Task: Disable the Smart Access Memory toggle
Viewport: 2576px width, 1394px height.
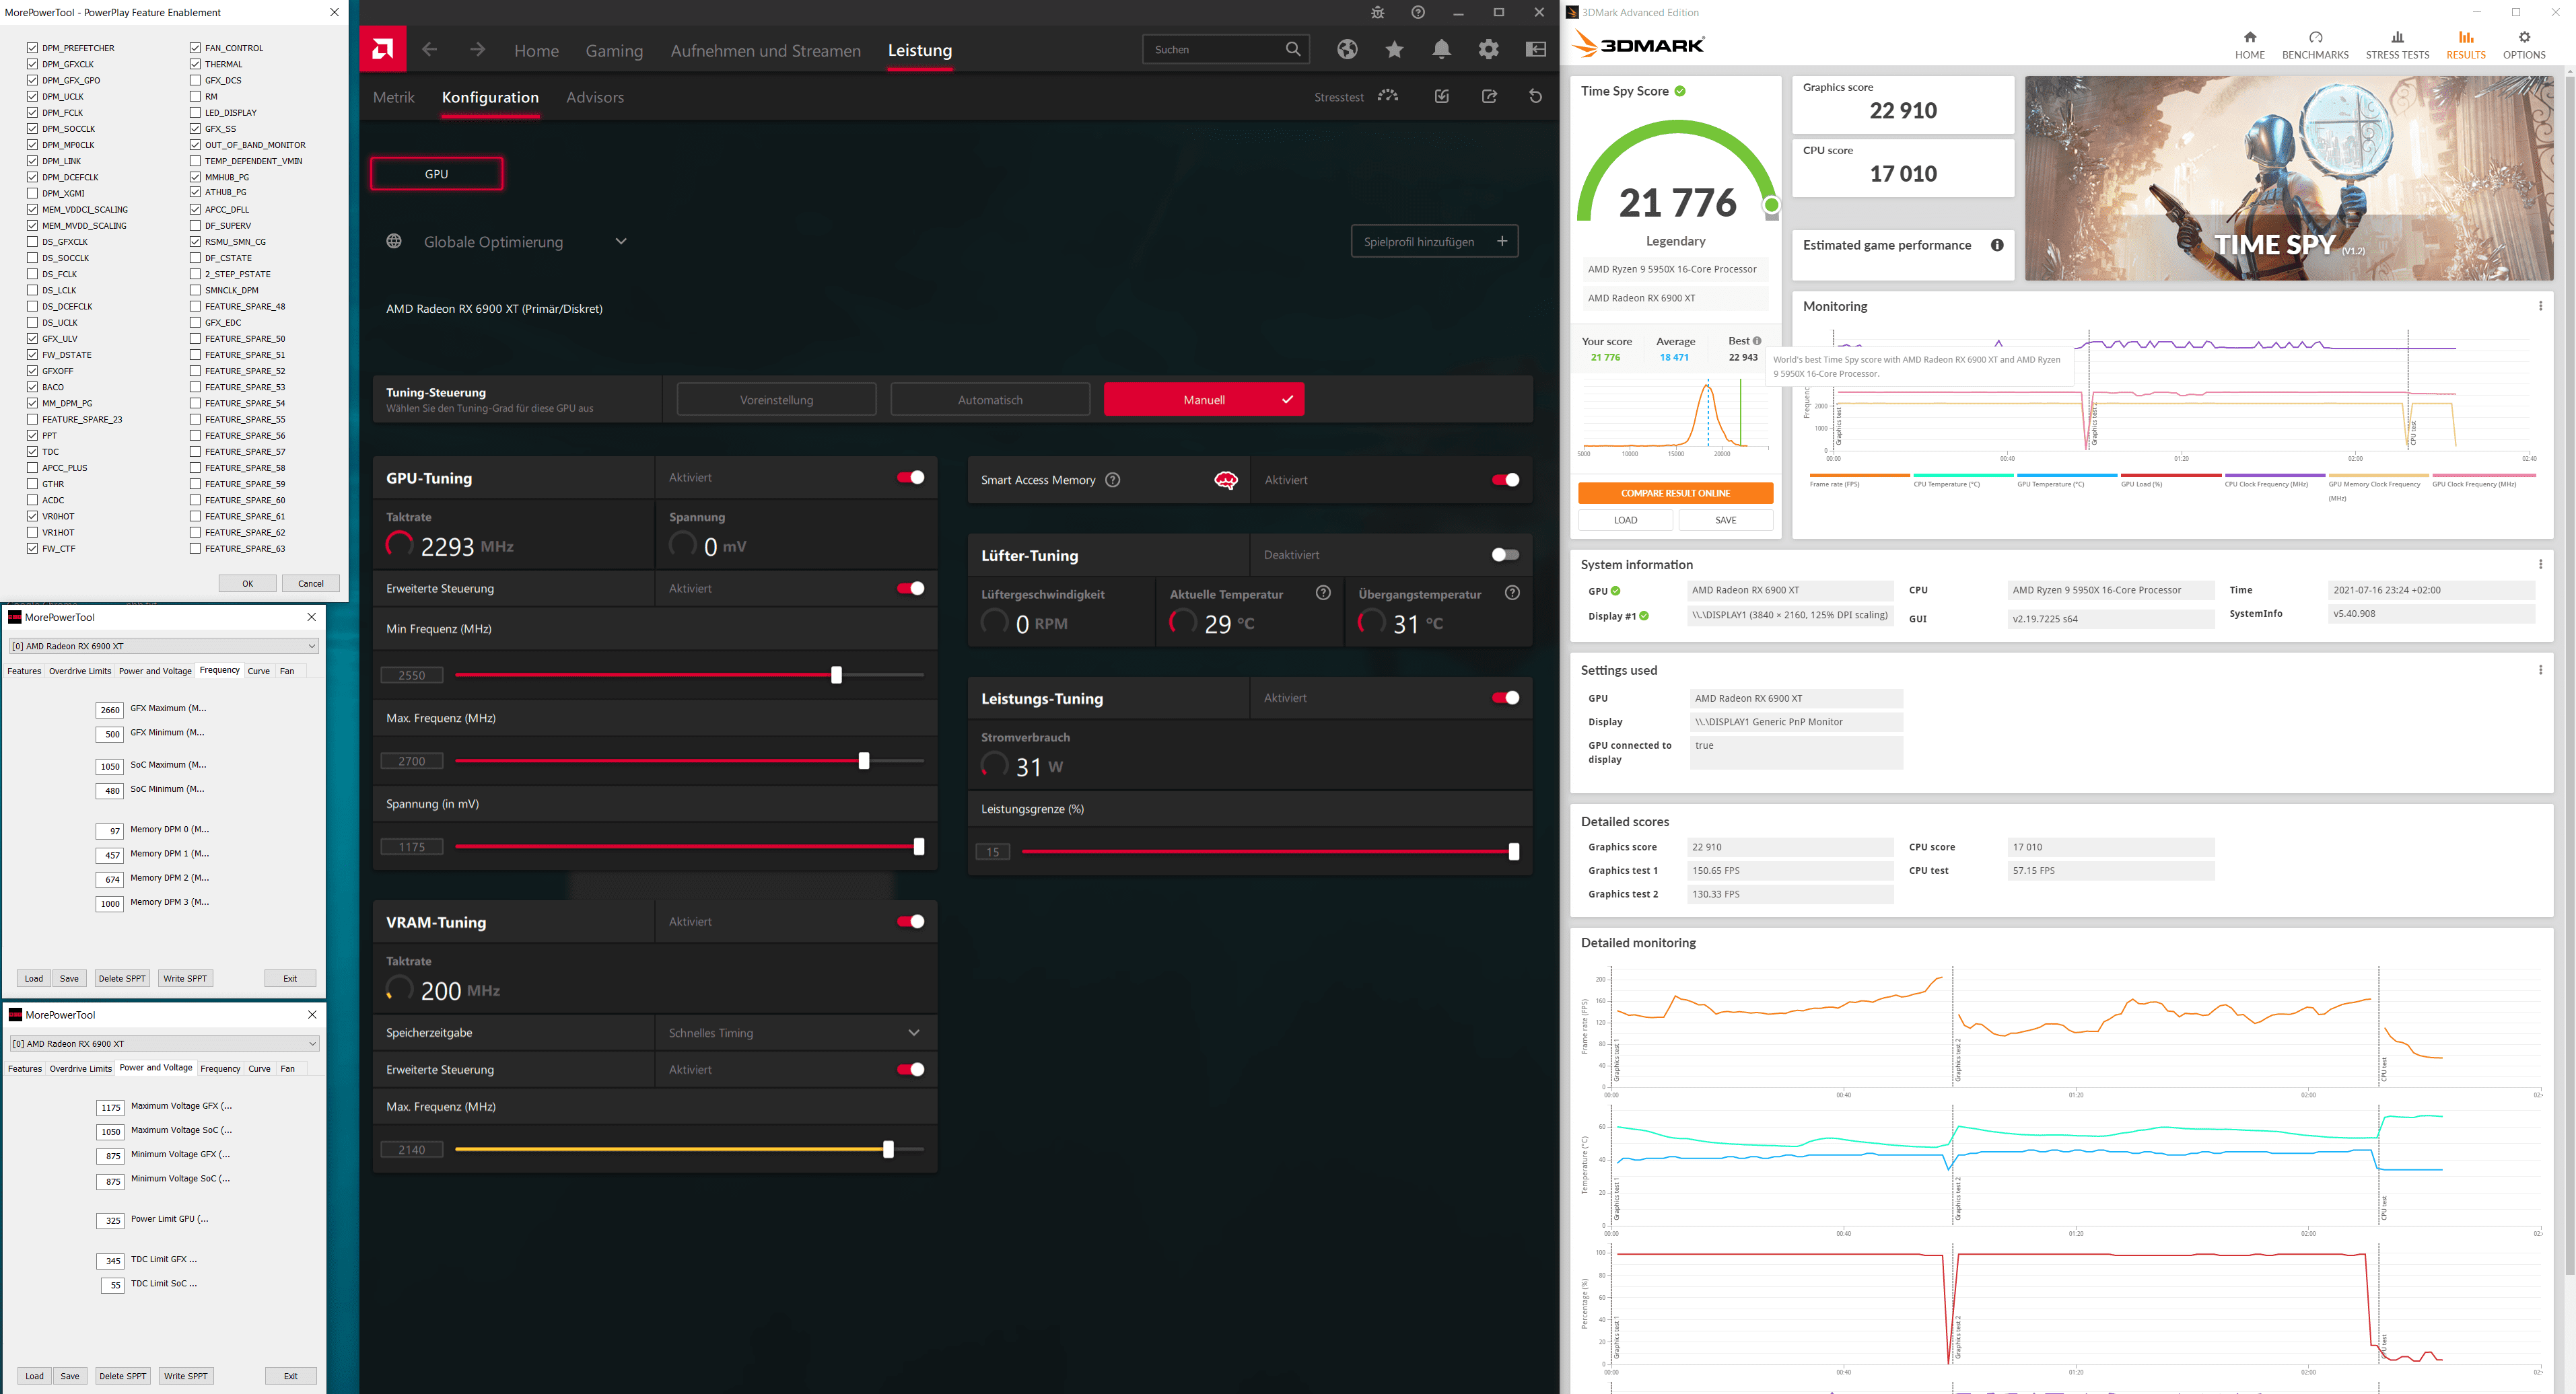Action: click(x=1505, y=480)
